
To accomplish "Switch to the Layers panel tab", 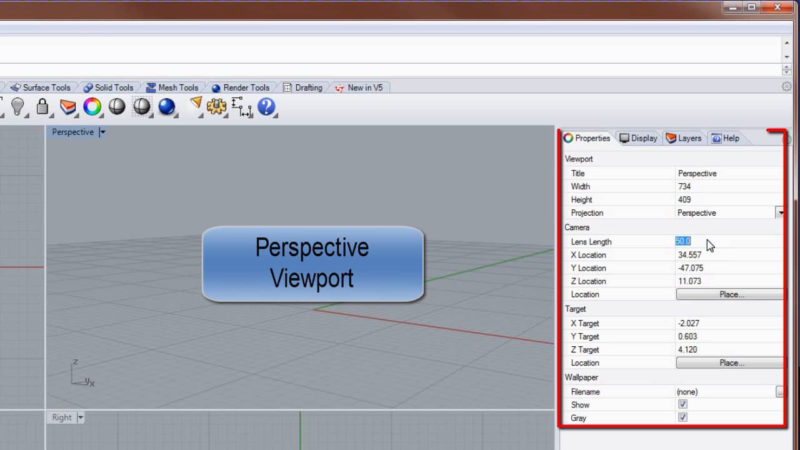I will 684,138.
